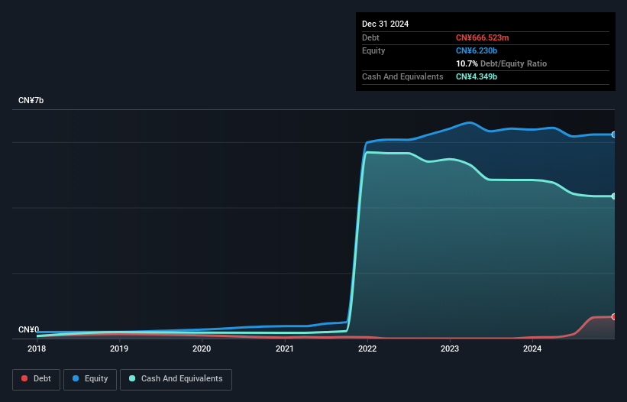Toggle the Debt series legend button
The height and width of the screenshot is (402, 627).
pos(37,379)
